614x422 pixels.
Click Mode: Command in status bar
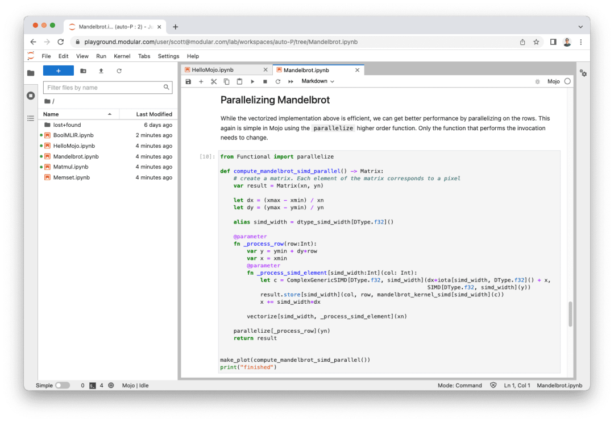460,386
